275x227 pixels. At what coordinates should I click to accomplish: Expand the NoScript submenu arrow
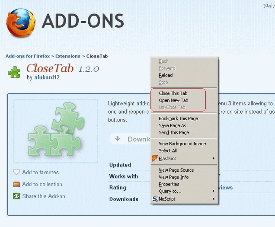click(x=213, y=199)
